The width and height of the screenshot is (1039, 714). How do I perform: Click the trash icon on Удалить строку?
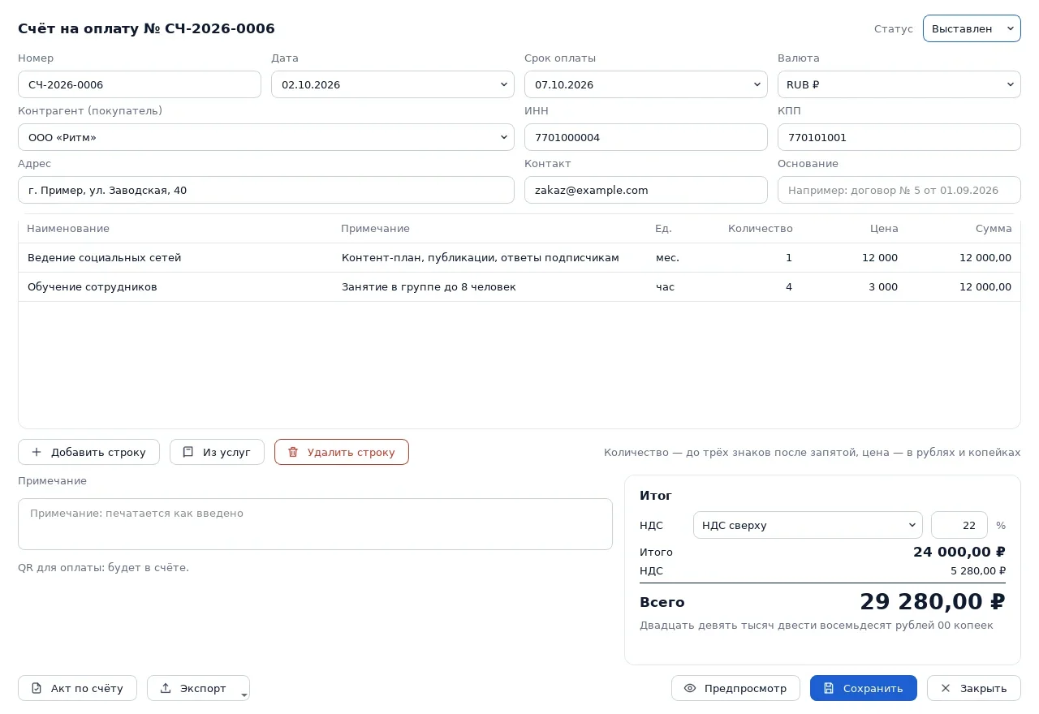point(293,452)
